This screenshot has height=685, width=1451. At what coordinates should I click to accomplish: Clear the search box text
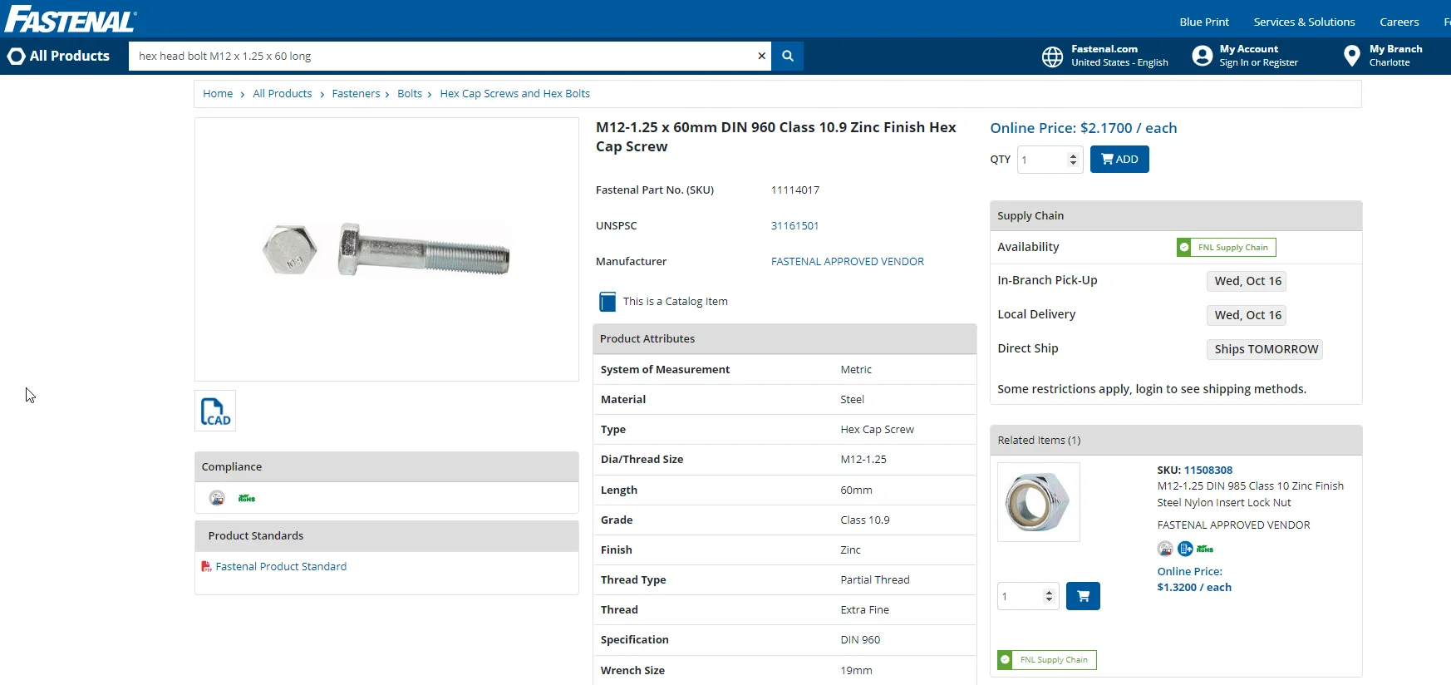coord(761,57)
